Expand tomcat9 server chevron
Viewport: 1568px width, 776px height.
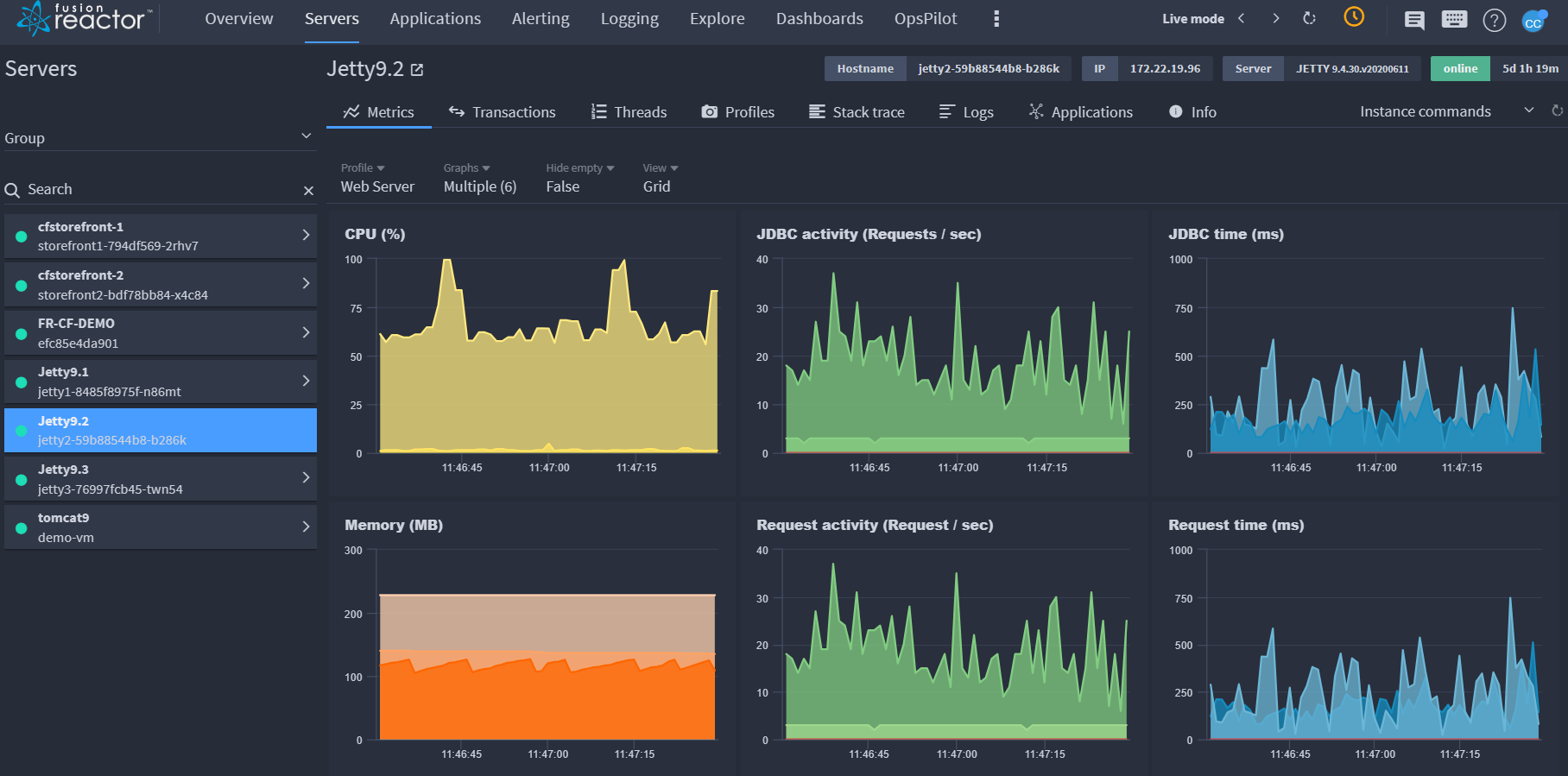[306, 527]
